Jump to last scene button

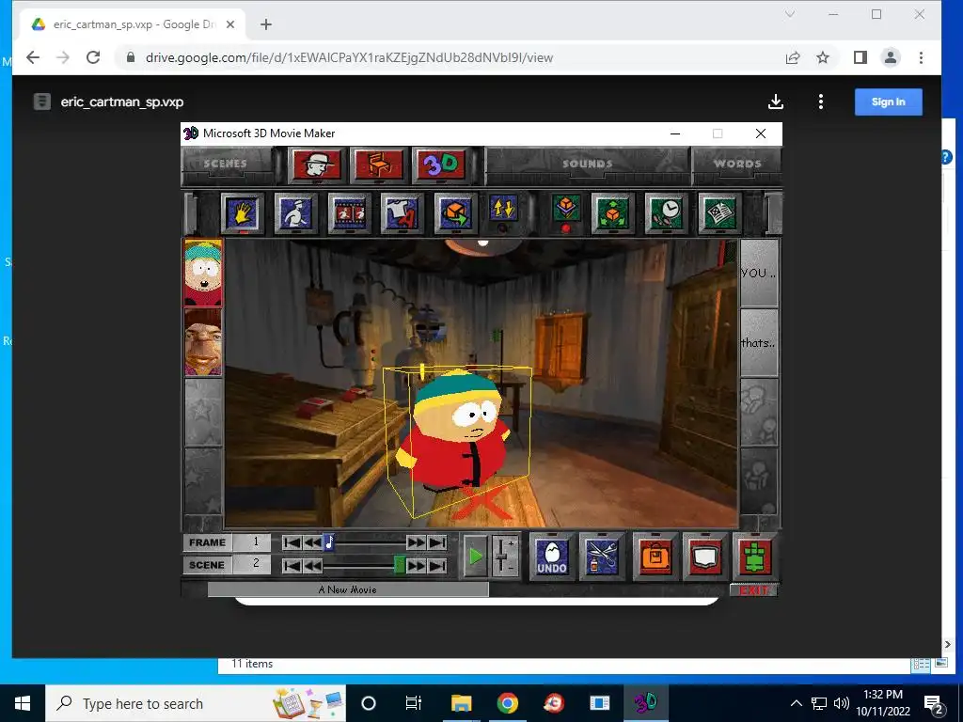[437, 565]
